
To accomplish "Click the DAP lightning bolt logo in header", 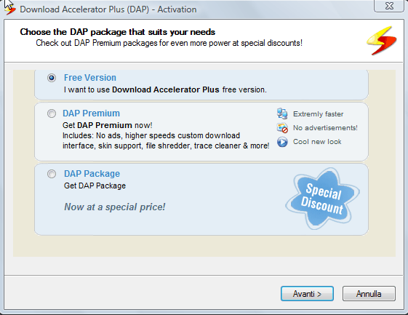I will point(382,40).
